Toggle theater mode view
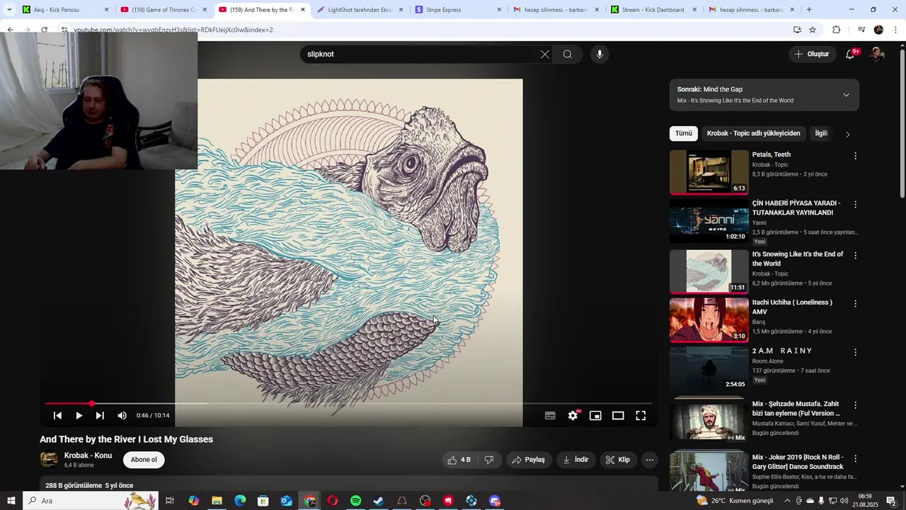906x510 pixels. click(618, 416)
